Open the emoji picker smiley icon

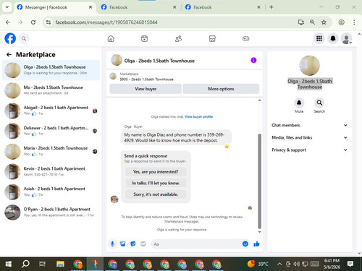click(245, 244)
